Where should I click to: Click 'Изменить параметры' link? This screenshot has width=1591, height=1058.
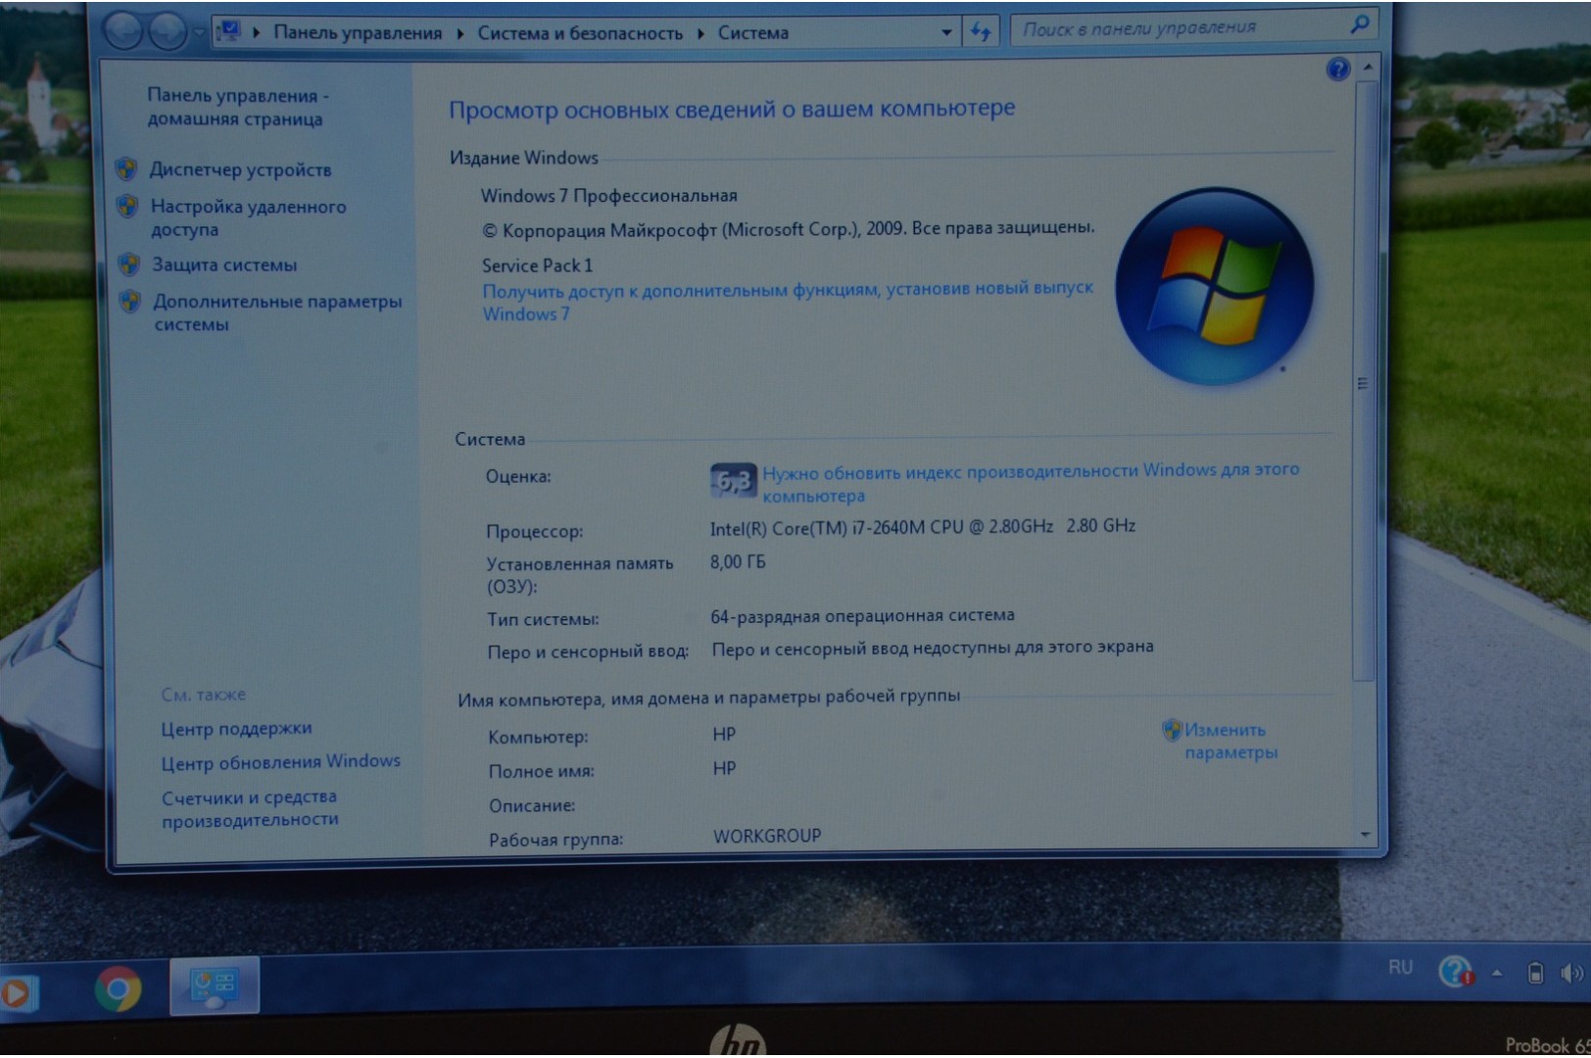tap(1230, 741)
